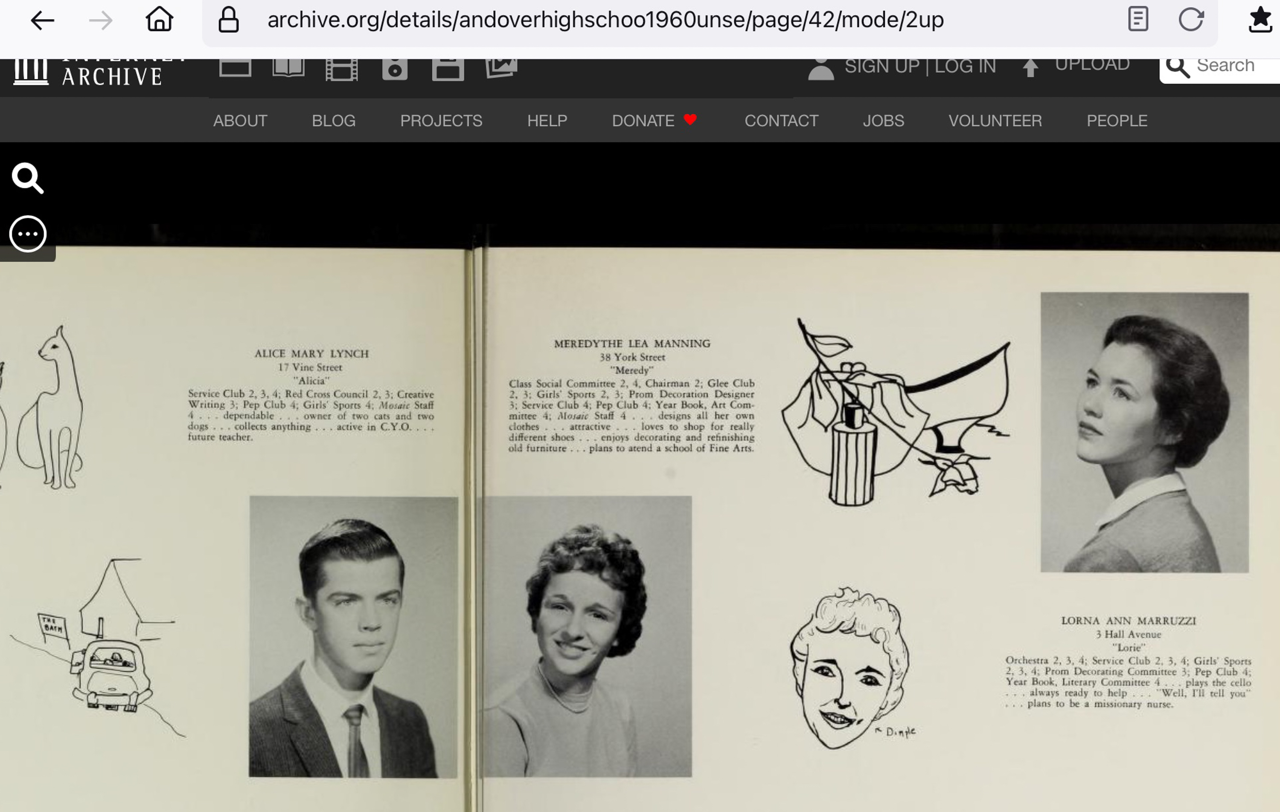1280x812 pixels.
Task: Reload the page with refresh icon
Action: click(1191, 20)
